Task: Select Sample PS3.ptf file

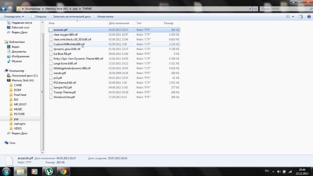Action: point(114,88)
